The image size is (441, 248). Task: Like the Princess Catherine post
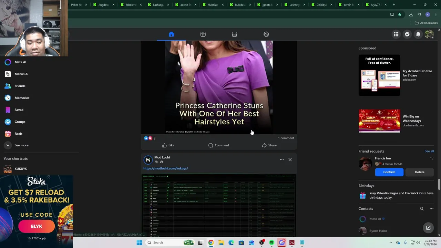coord(168,145)
